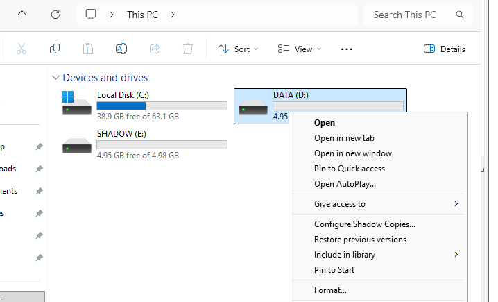This screenshot has width=498, height=302.
Task: Click the Copy icon in toolbar
Action: [55, 49]
